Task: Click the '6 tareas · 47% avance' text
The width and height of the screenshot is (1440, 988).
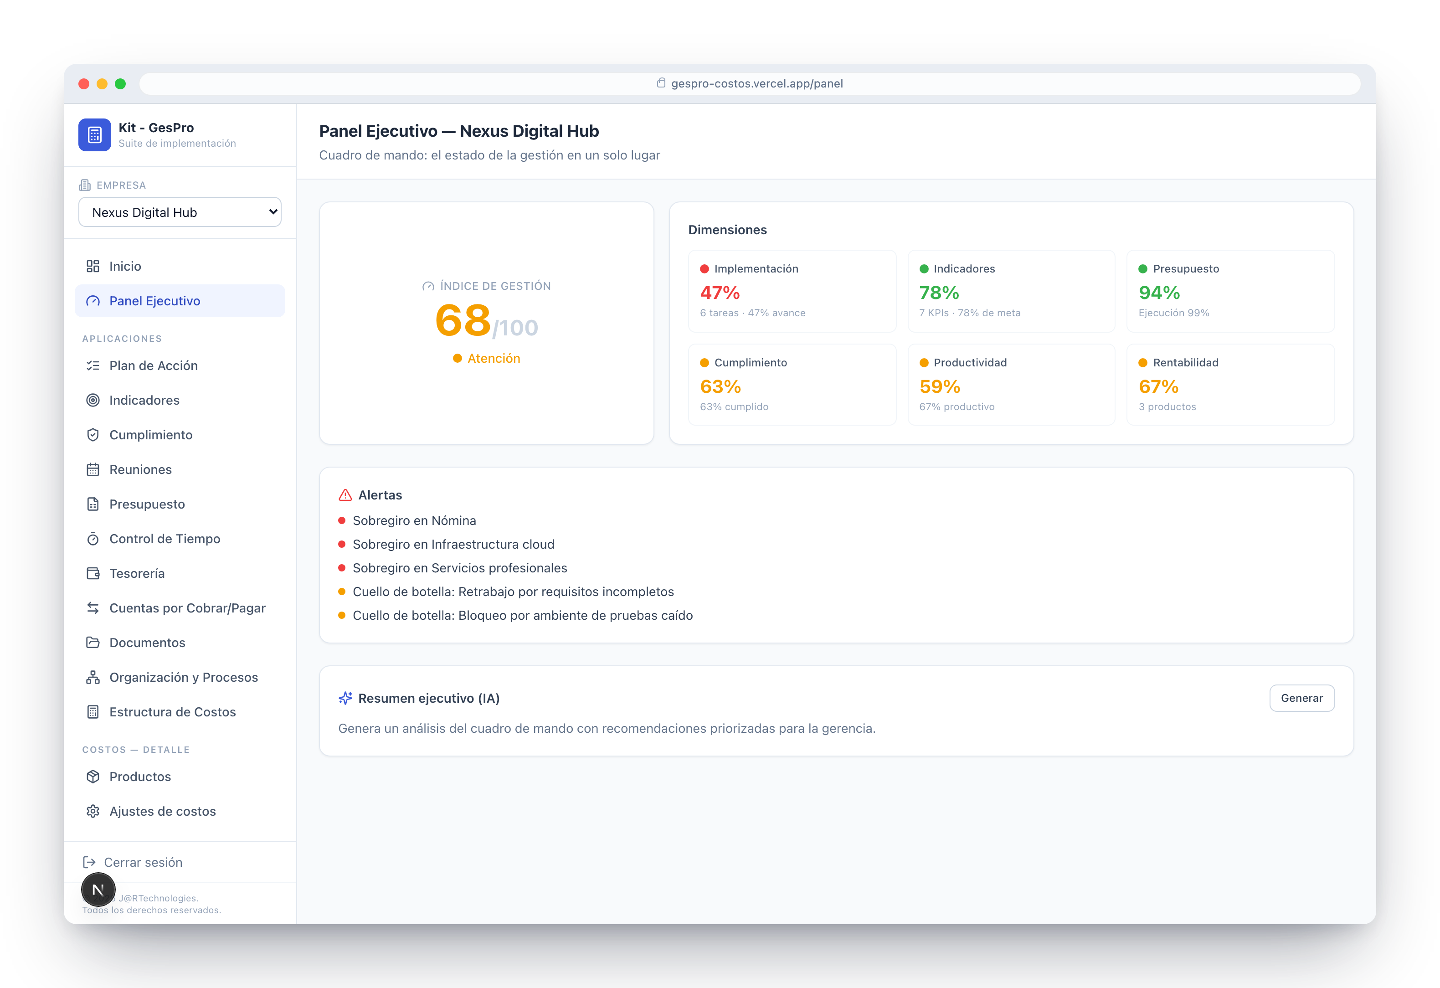Action: (x=752, y=313)
